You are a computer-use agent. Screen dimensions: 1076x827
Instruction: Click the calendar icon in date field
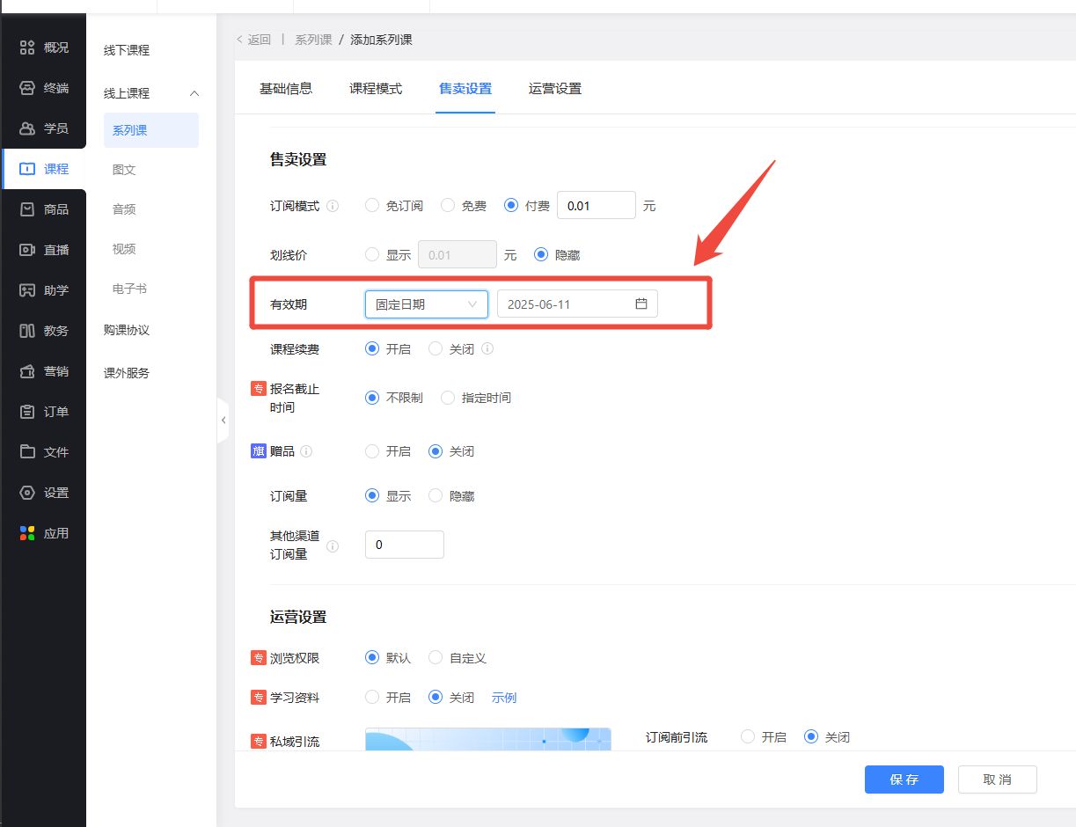pyautogui.click(x=641, y=304)
